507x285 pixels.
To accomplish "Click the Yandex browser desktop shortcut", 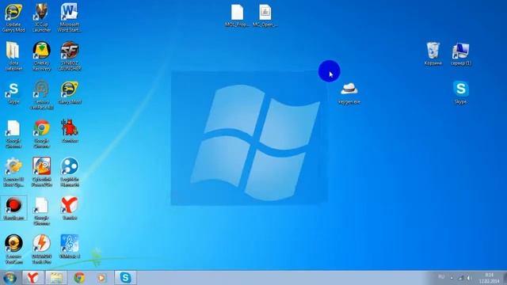I will click(70, 208).
